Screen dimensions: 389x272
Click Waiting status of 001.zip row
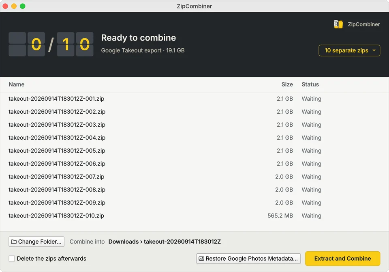coord(311,99)
